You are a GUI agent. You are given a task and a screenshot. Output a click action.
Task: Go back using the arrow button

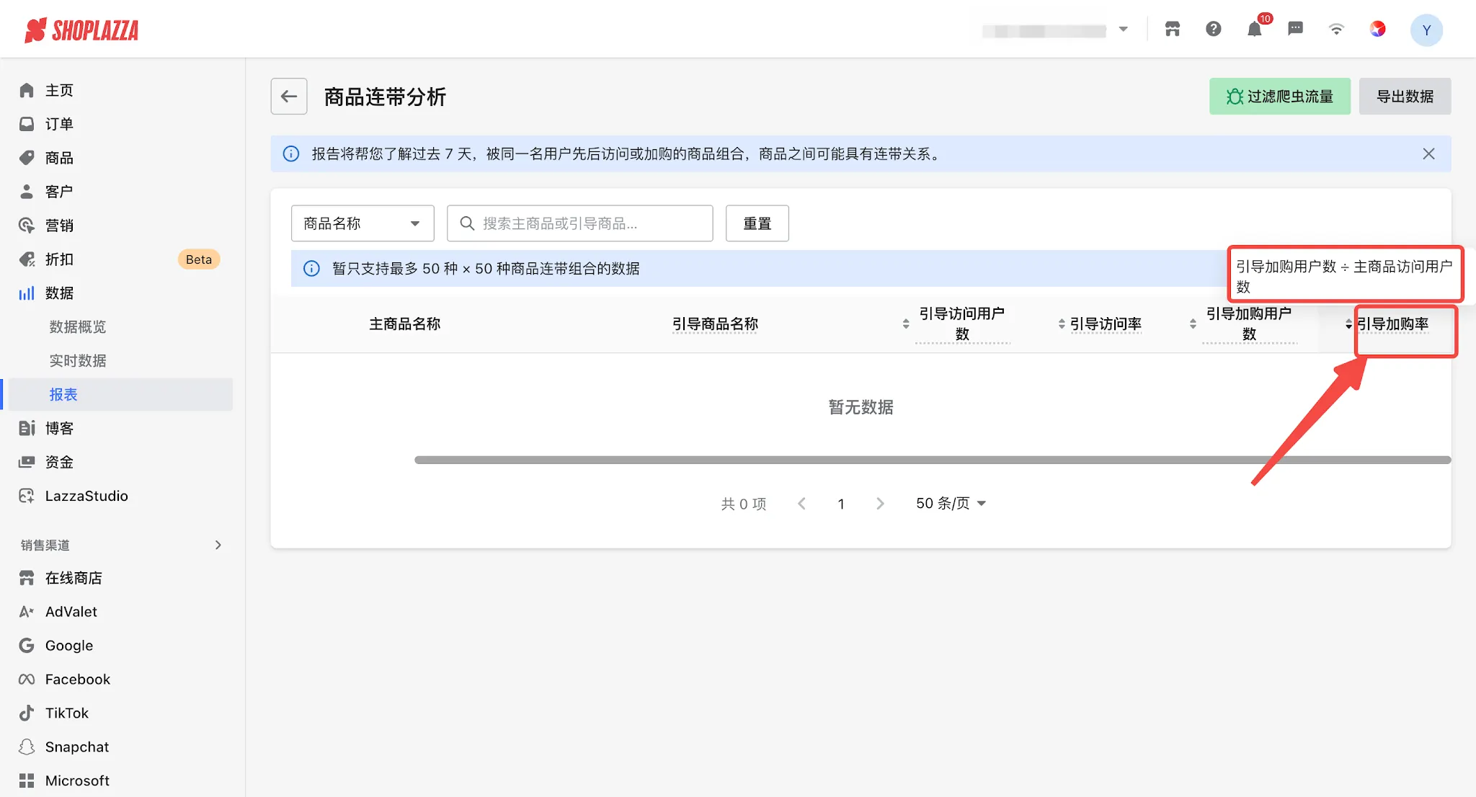click(289, 96)
